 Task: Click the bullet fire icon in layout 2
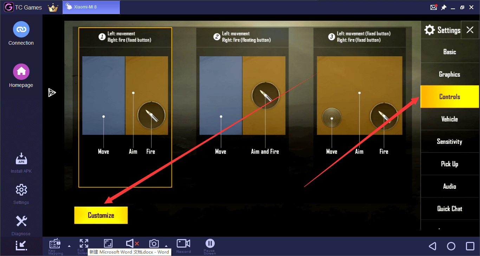point(266,95)
